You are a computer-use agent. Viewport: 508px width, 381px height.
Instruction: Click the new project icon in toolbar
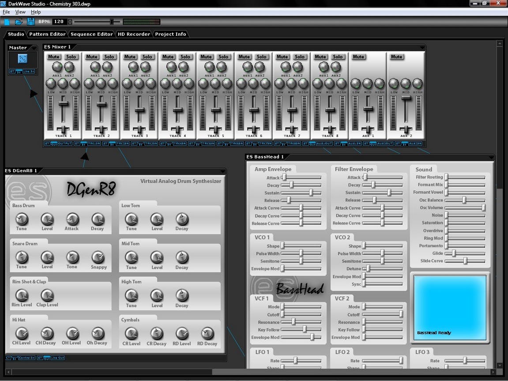click(7, 22)
